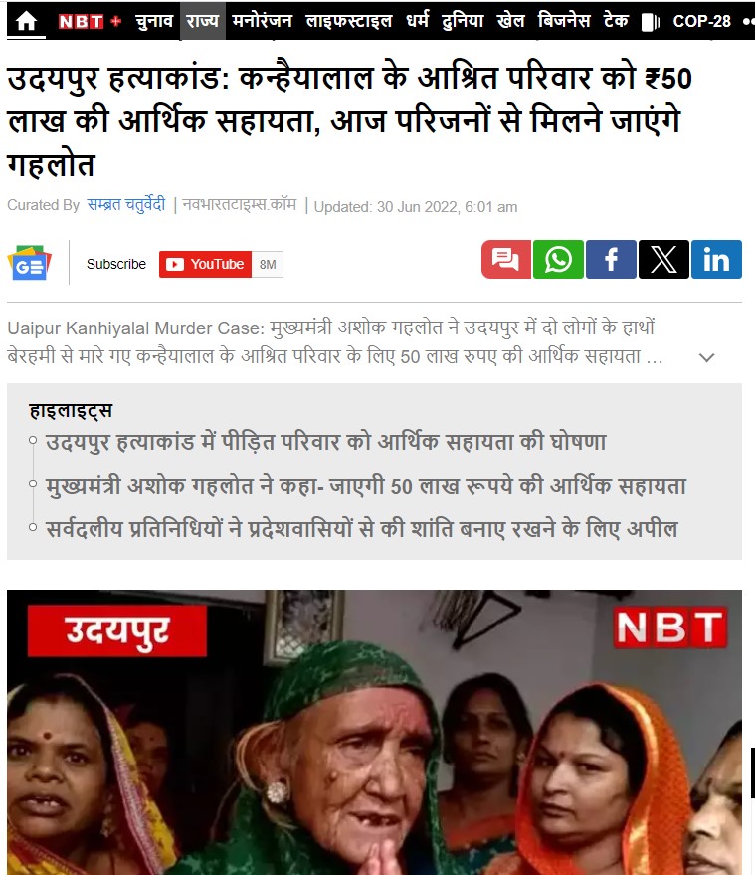Share article on Facebook
Viewport: 755px width, 875px height.
(x=611, y=260)
